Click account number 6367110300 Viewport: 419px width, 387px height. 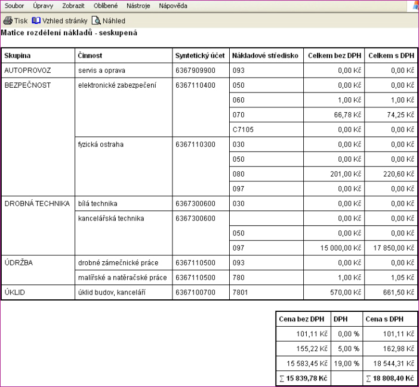click(195, 144)
